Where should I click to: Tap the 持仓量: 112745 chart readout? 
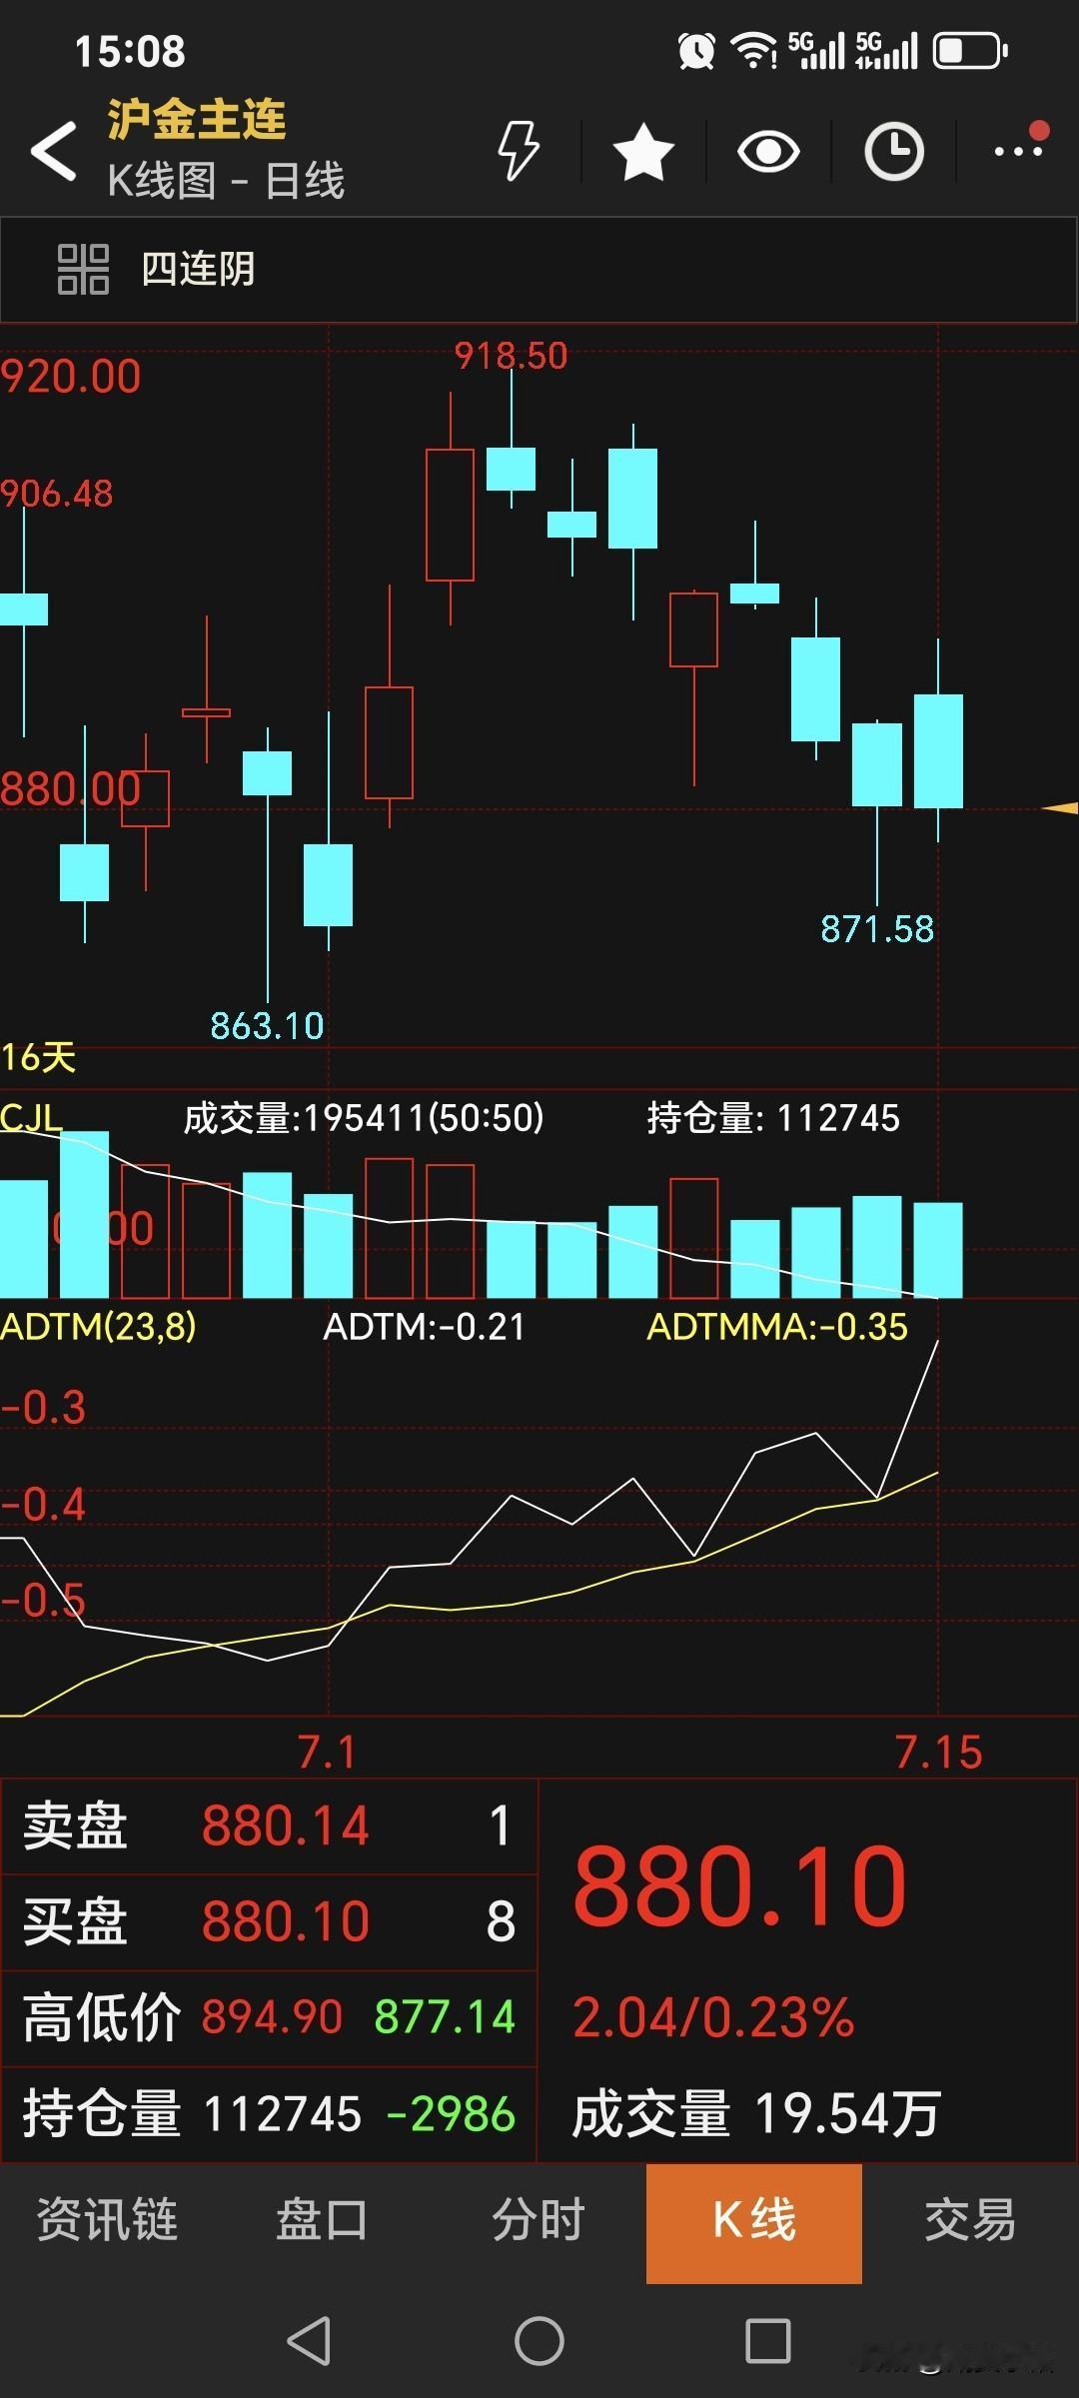coord(773,1117)
